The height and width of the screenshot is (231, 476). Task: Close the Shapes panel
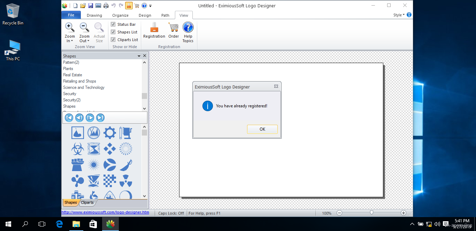(145, 56)
